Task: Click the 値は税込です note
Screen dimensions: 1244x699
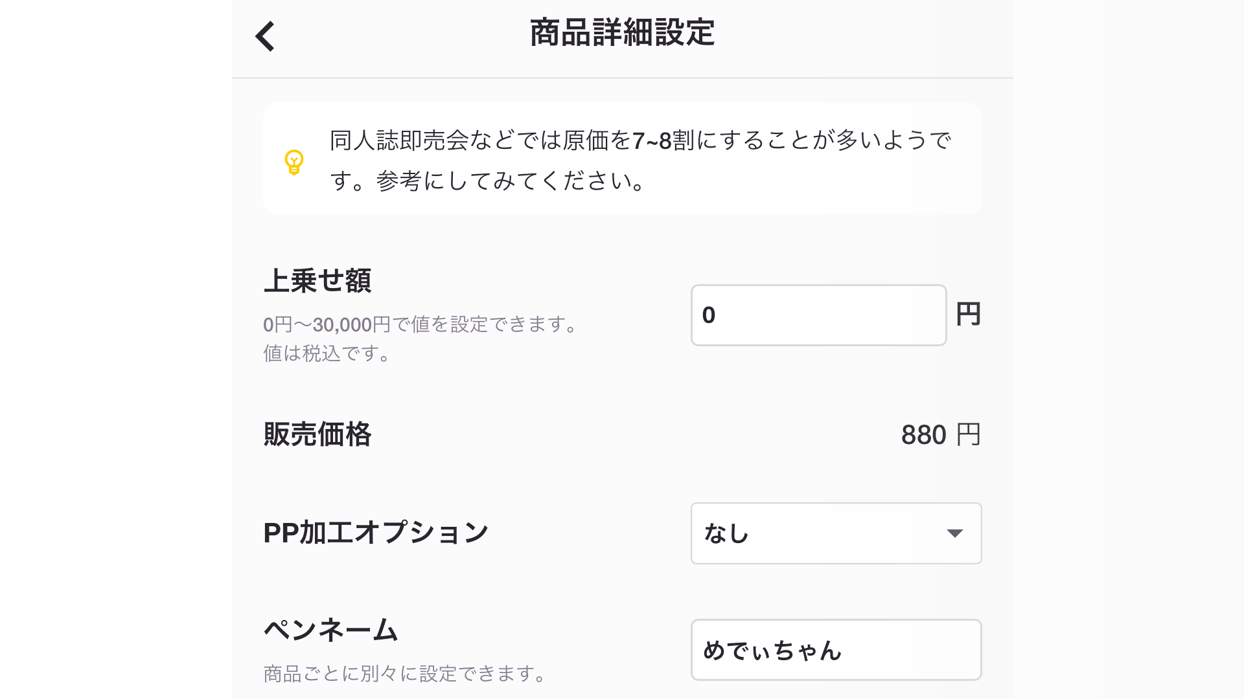Action: 327,353
